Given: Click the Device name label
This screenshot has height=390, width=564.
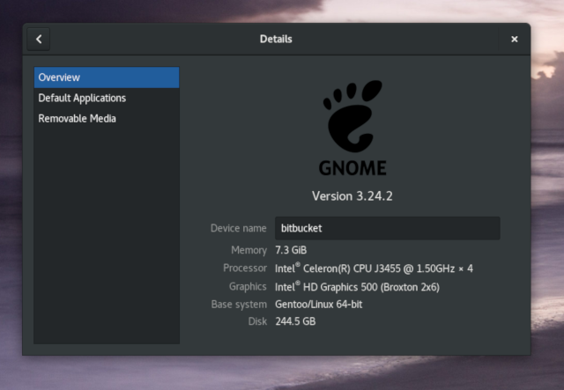Looking at the screenshot, I should click(239, 228).
